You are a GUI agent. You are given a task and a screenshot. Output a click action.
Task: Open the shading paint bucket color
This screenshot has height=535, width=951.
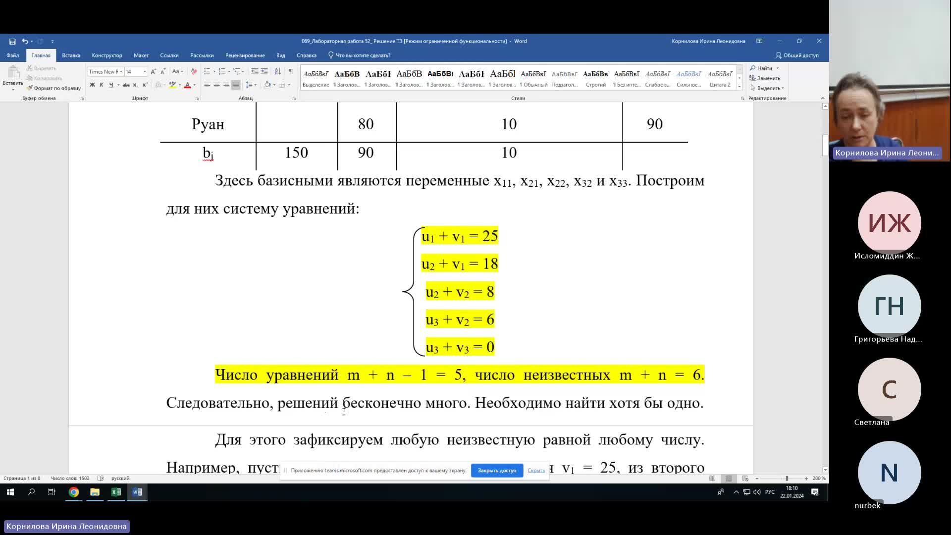(267, 85)
